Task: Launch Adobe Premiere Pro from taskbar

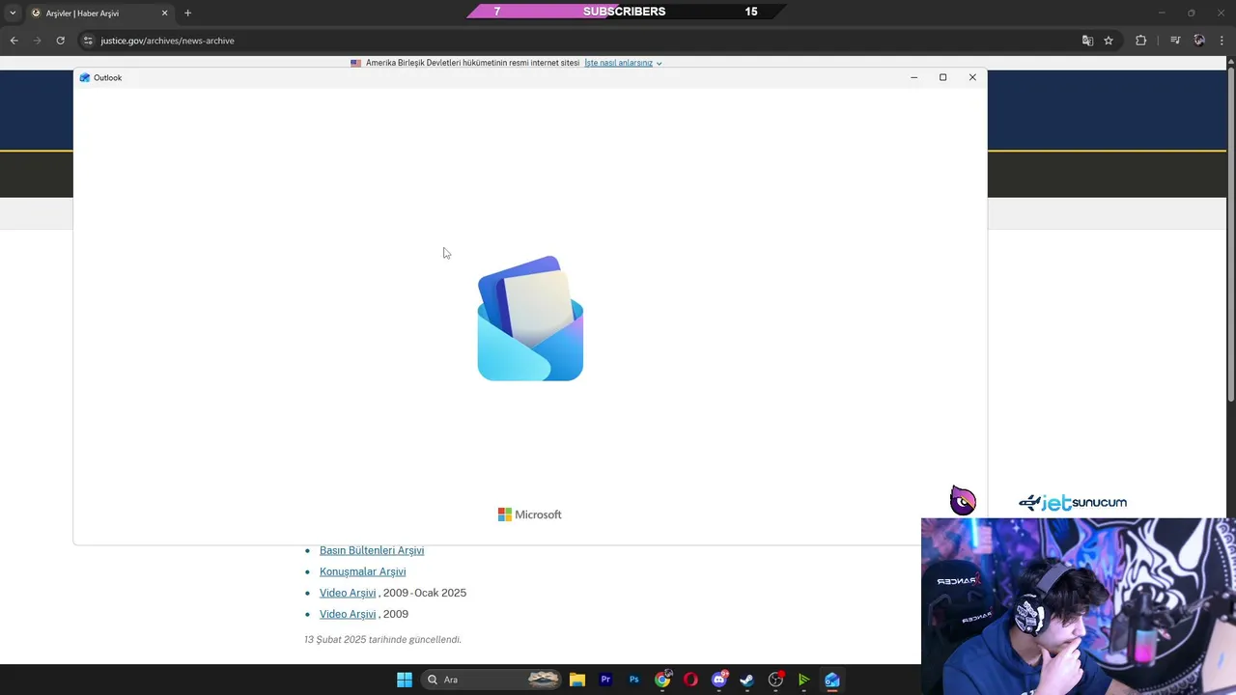Action: pos(605,680)
